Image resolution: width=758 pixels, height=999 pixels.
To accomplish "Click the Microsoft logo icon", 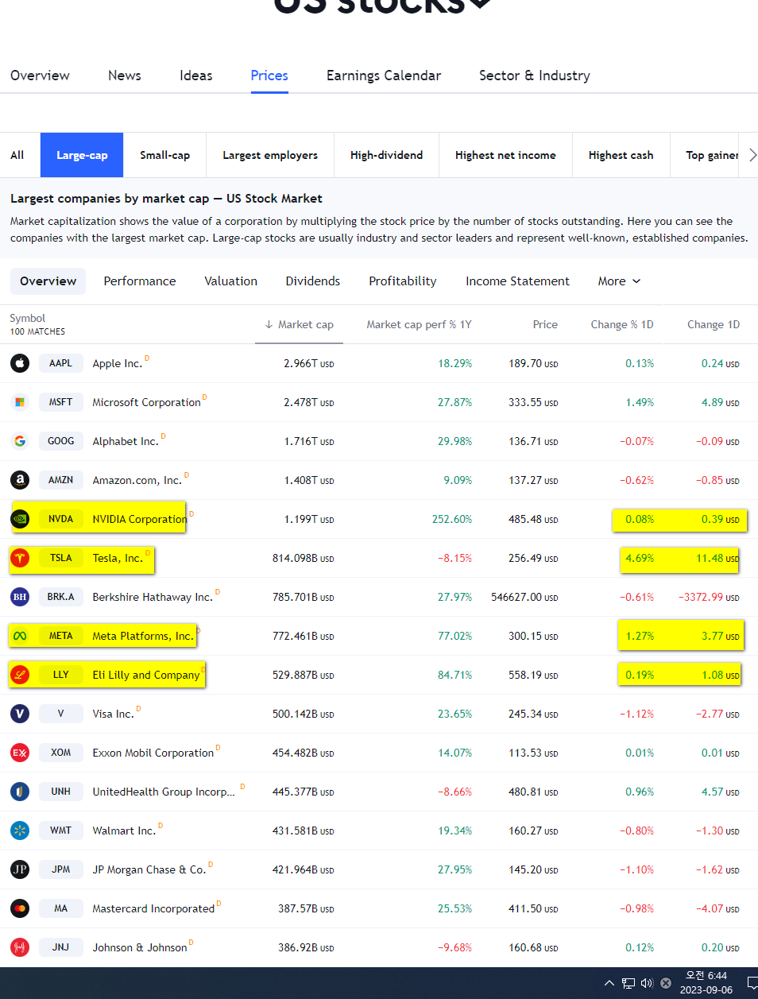I will (20, 402).
